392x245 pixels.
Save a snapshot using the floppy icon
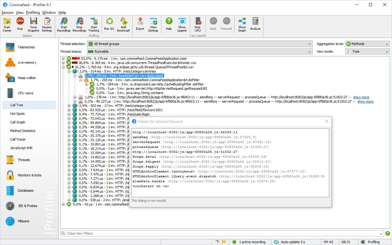pos(33,24)
